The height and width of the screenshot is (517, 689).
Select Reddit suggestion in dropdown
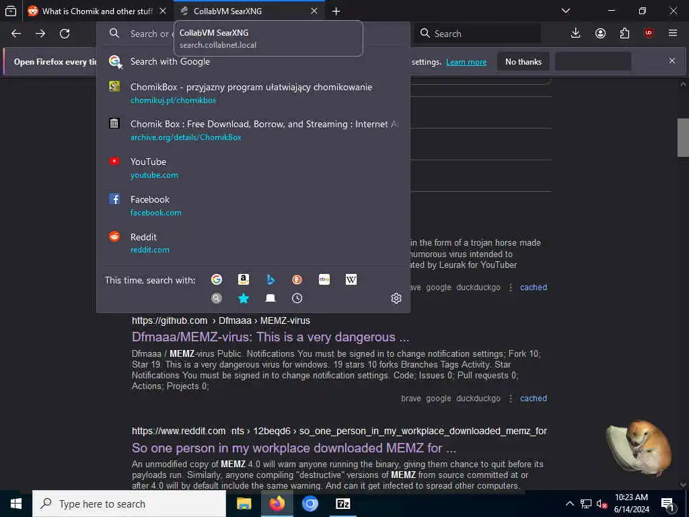coord(253,243)
